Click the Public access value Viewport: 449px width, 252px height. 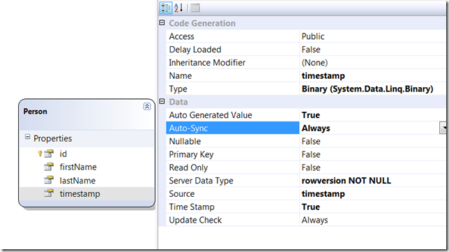pos(313,36)
